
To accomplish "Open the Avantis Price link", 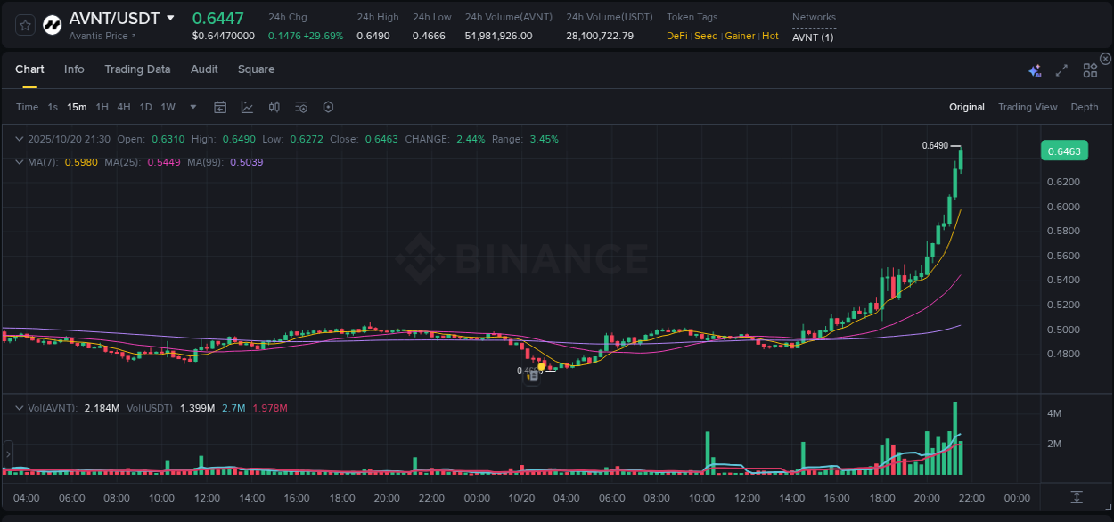I will (97, 37).
